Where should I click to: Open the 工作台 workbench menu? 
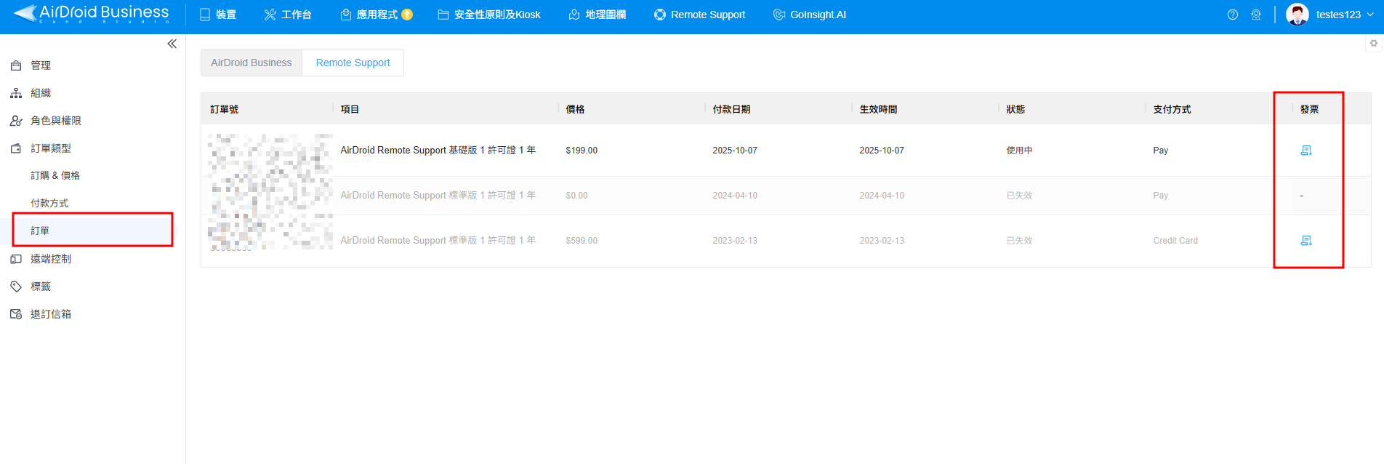tap(288, 15)
